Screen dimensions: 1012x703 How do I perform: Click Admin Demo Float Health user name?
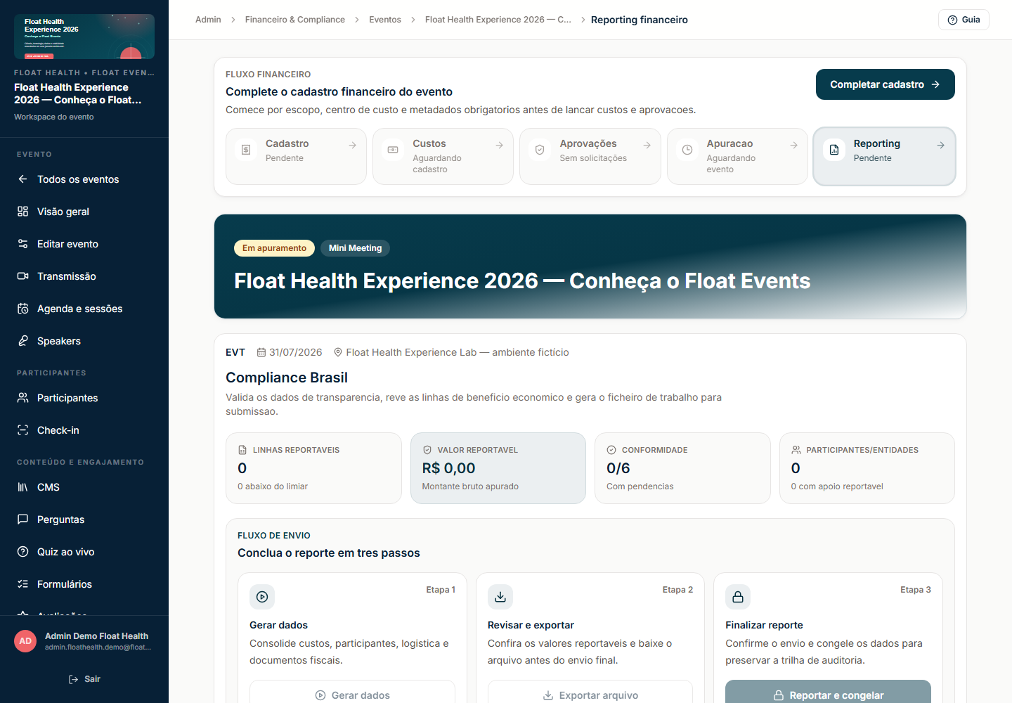coord(96,636)
